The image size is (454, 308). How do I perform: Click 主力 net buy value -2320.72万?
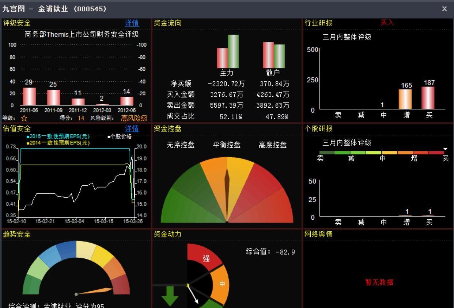coord(226,84)
